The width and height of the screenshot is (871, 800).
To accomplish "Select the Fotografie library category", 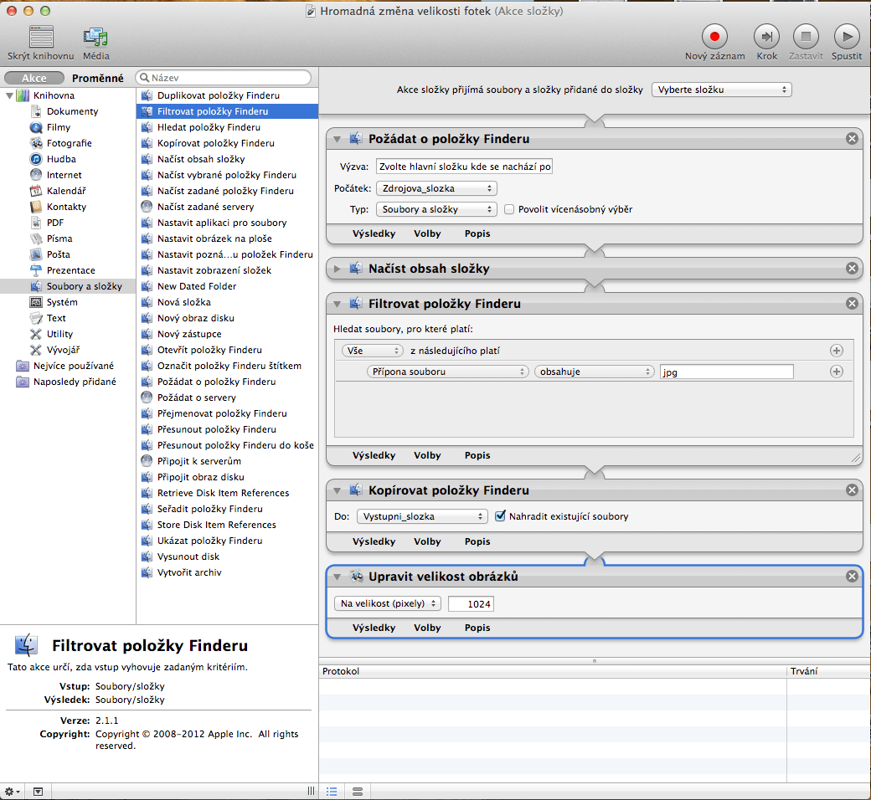I will click(x=70, y=143).
